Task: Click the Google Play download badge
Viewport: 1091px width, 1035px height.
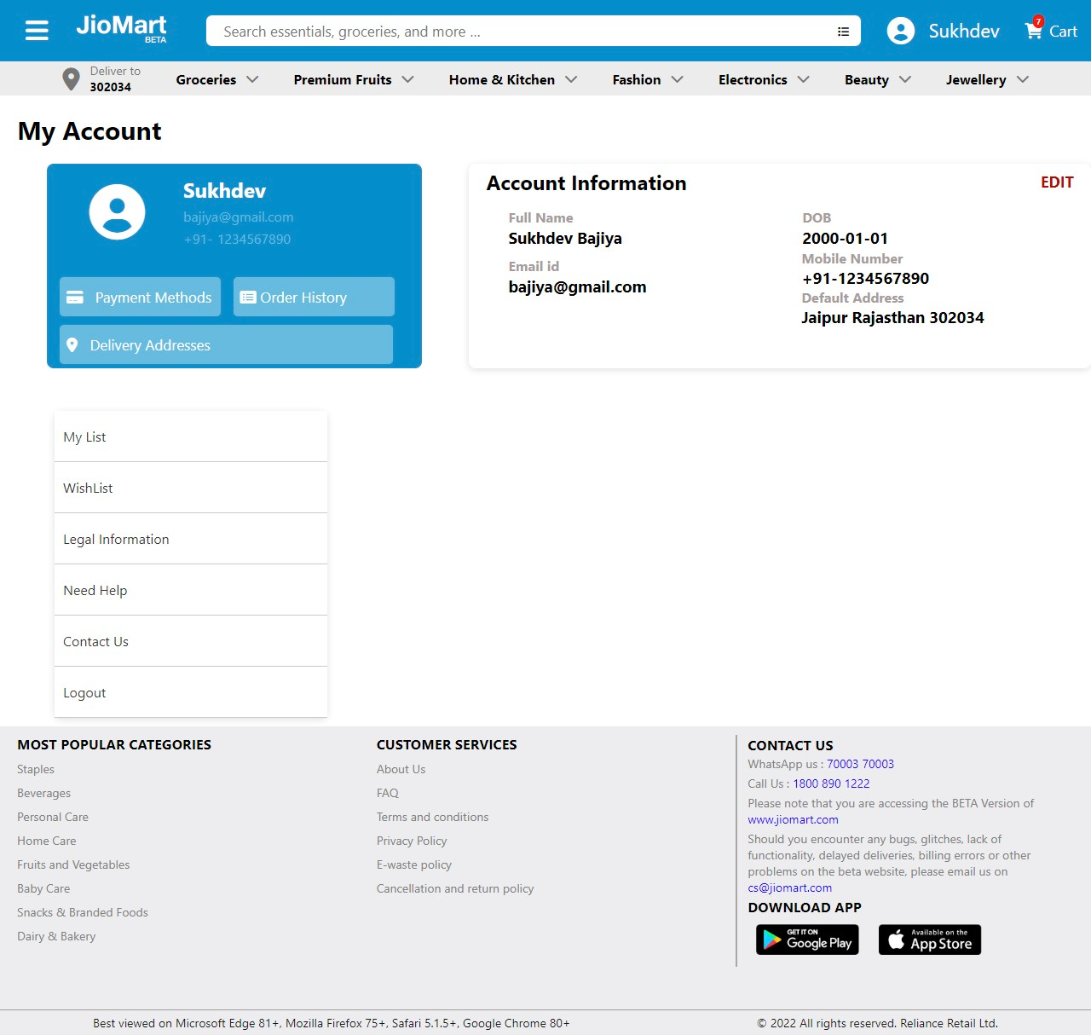Action: pyautogui.click(x=807, y=940)
